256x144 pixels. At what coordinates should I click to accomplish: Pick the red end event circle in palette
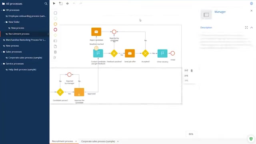[55, 30]
